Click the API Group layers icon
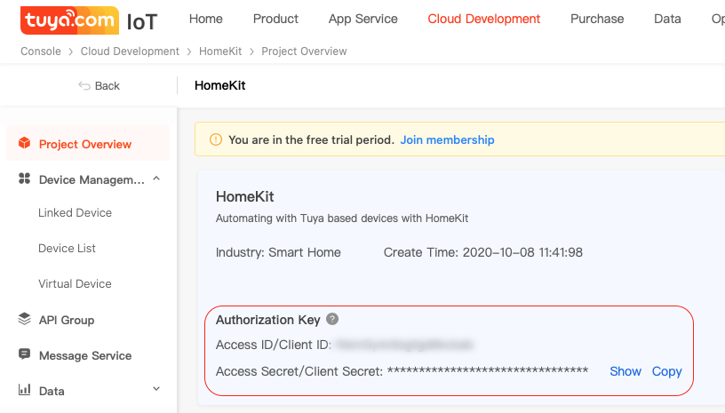This screenshot has height=413, width=725. 25,319
